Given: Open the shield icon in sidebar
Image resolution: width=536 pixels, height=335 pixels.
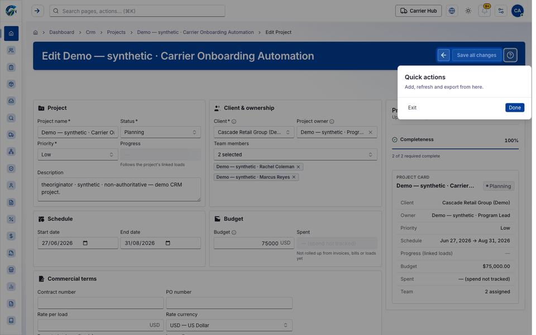Looking at the screenshot, I should tap(11, 169).
